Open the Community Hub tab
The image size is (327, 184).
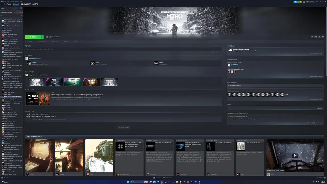click(x=42, y=42)
